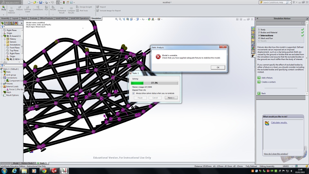Expand the Parts node in study tree
Screen dimensions: 309x174
pos(2,72)
